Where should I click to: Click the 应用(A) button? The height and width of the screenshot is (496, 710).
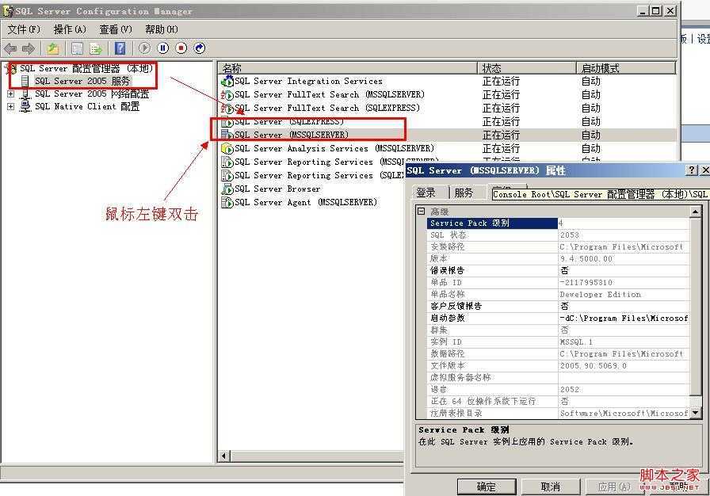(614, 486)
